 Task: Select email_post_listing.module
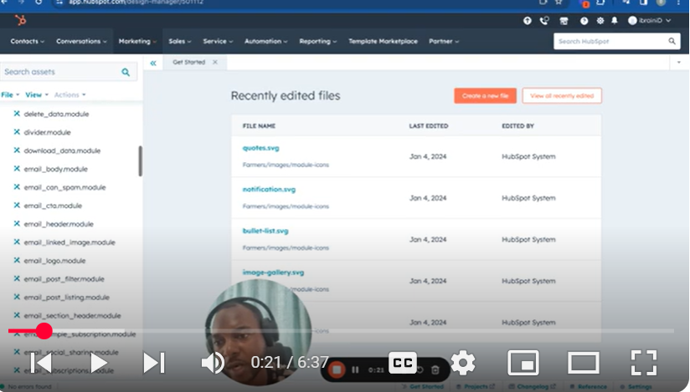(x=66, y=298)
